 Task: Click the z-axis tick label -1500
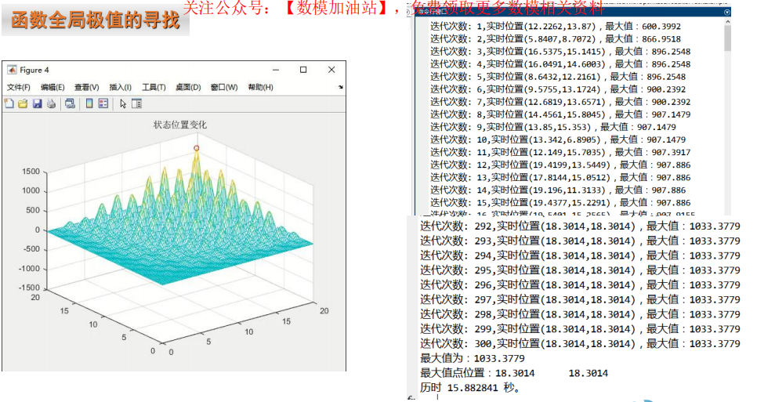[30, 288]
